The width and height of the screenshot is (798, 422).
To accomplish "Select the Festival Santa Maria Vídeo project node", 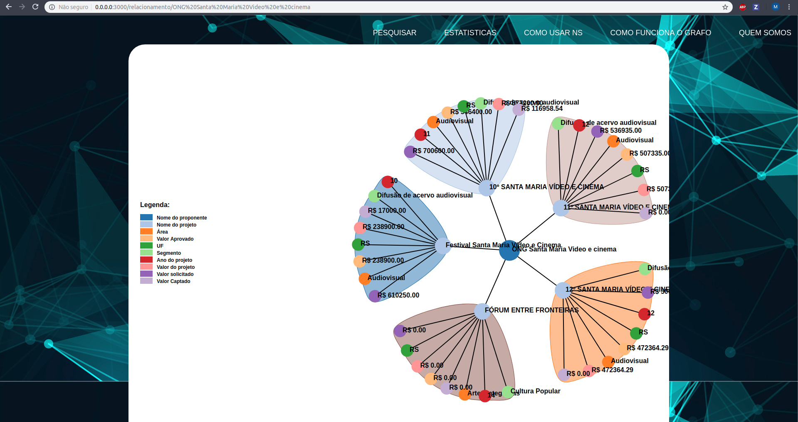I will click(x=443, y=246).
